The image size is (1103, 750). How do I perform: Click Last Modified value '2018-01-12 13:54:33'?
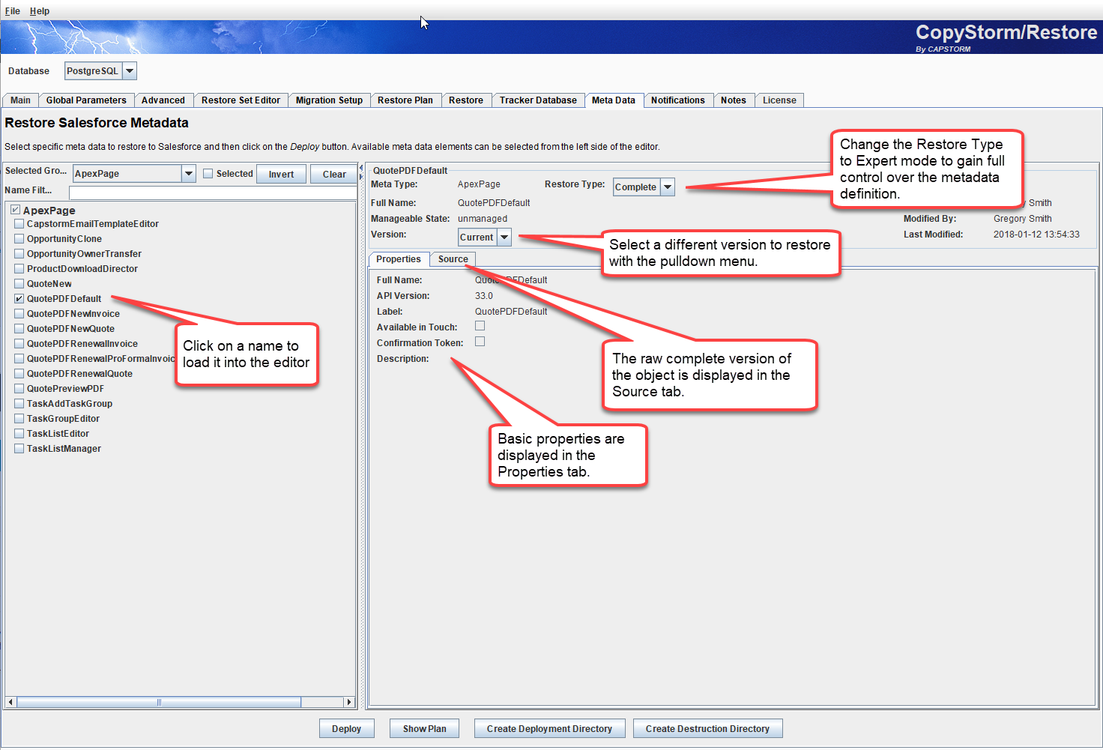(x=1036, y=235)
